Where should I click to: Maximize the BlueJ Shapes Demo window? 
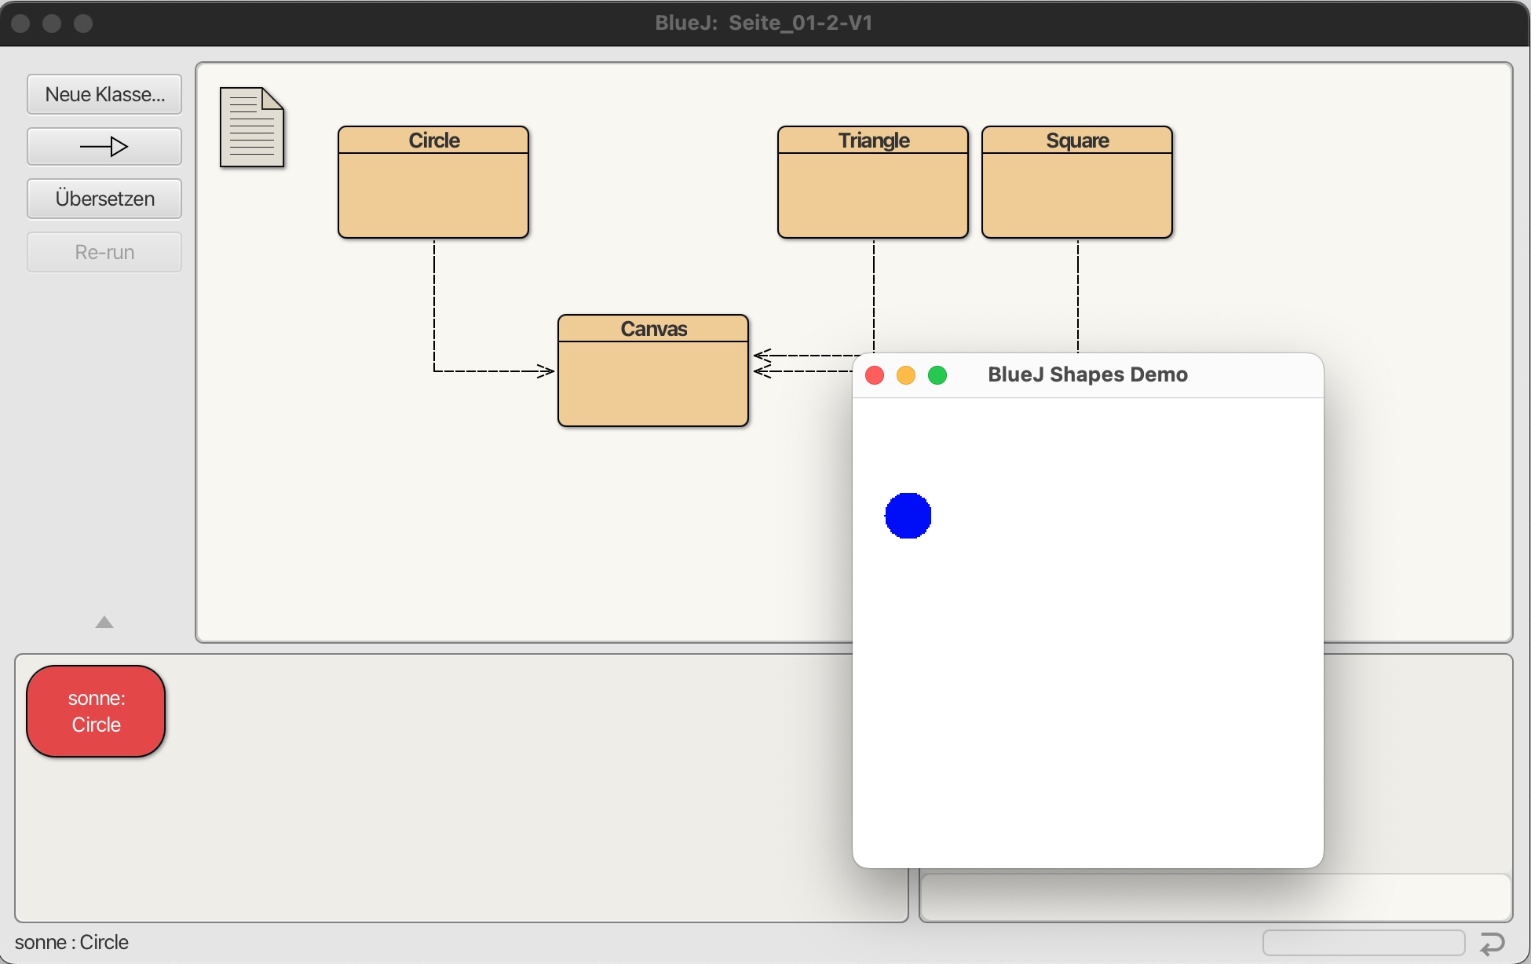[937, 375]
